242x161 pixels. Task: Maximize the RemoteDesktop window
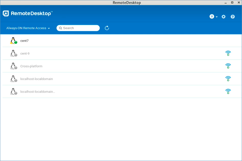pyautogui.click(x=232, y=2)
